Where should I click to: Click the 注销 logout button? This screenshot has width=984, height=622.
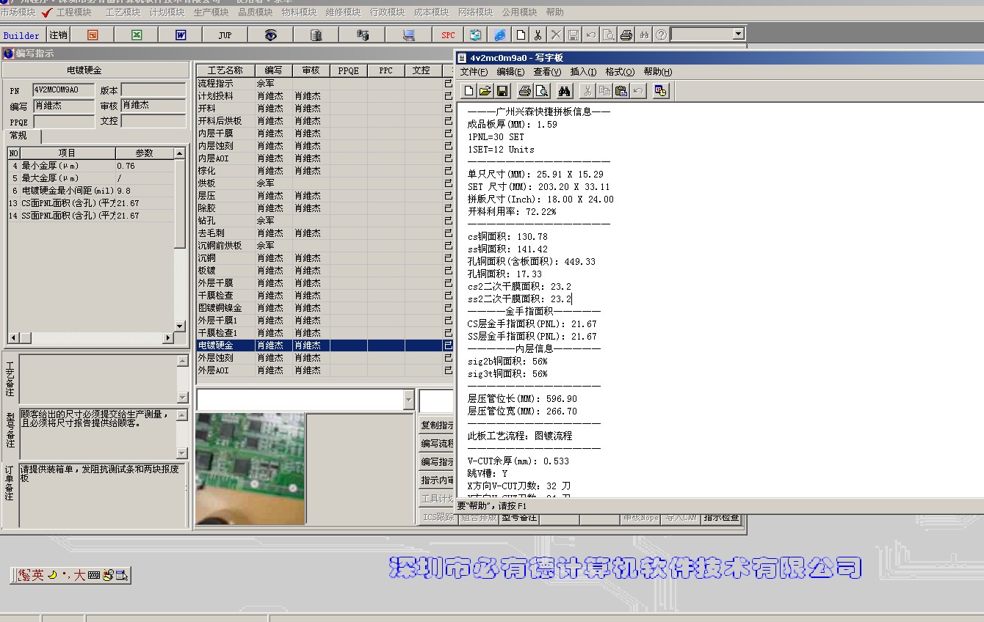[x=58, y=34]
